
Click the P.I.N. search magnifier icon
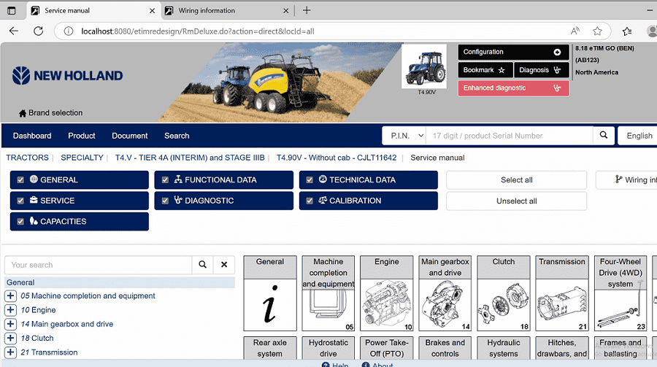603,135
